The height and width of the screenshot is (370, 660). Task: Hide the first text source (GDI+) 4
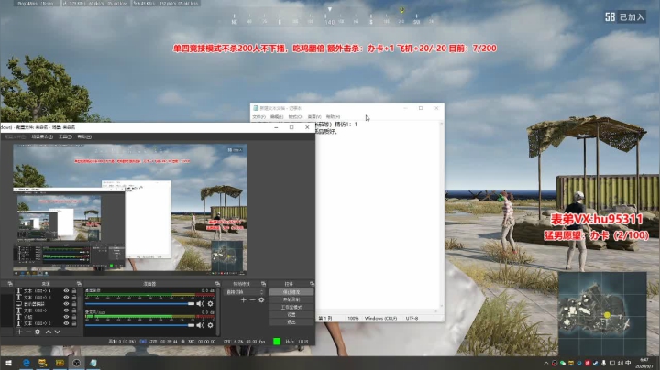[x=66, y=291]
